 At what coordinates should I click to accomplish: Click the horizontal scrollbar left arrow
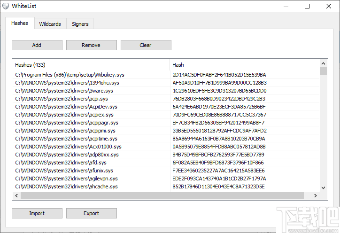tap(16, 196)
